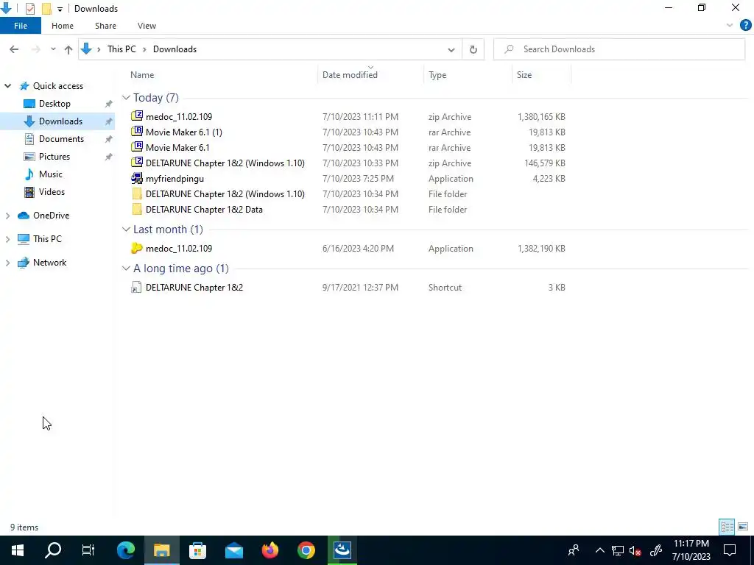Select DELTARUNE Chapter 1&2 (Windows 1.10) folder icon
Screen dimensions: 754x565
[137, 194]
